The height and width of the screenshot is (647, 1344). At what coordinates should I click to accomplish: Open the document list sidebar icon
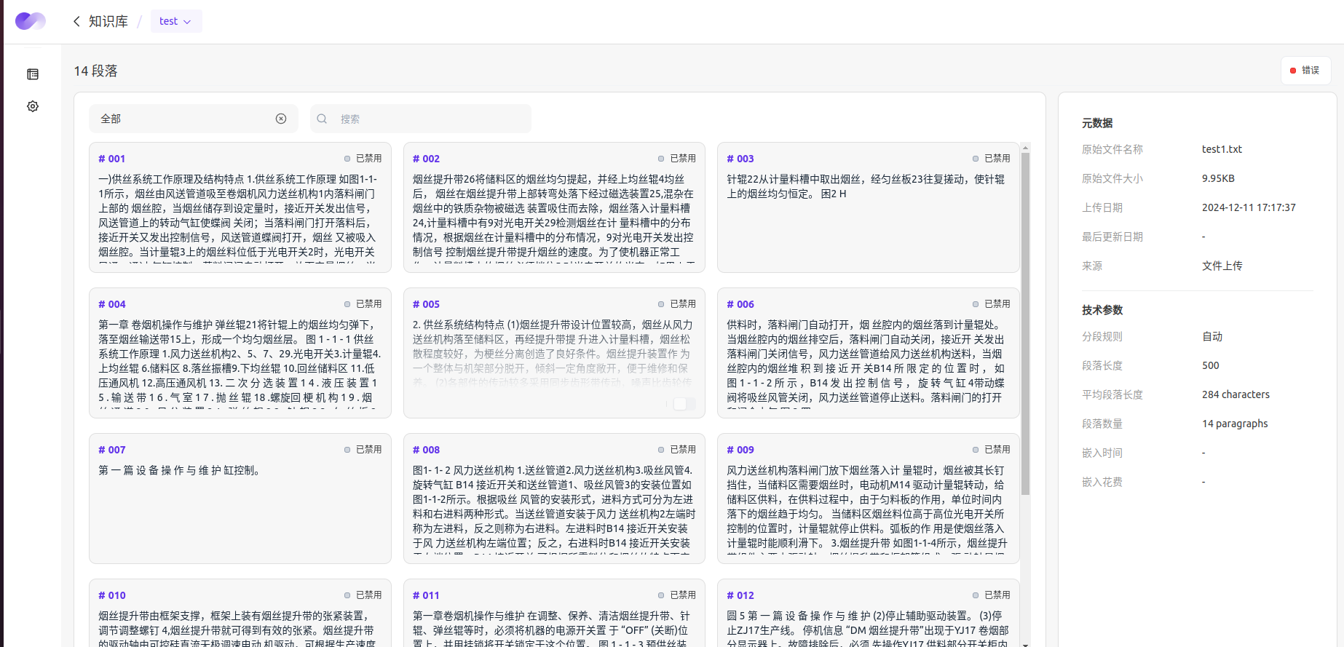pyautogui.click(x=33, y=74)
